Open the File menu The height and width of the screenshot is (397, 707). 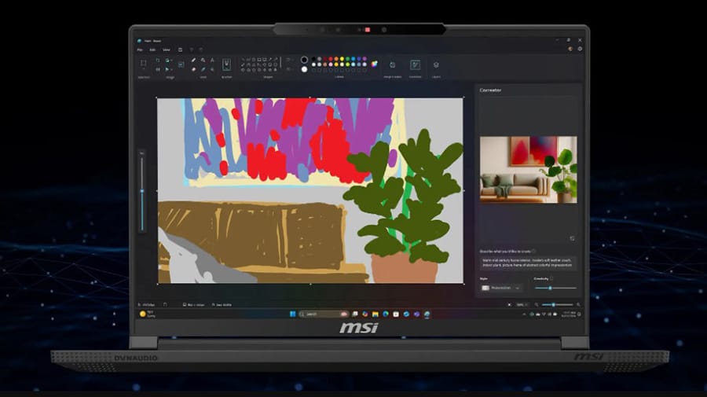pos(140,50)
